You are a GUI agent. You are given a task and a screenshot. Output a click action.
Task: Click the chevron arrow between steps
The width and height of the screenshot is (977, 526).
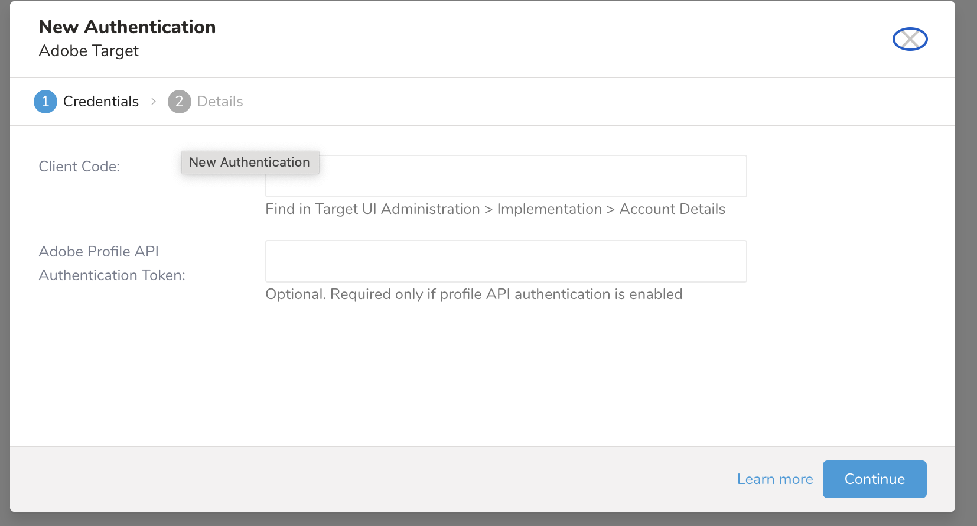pyautogui.click(x=154, y=102)
